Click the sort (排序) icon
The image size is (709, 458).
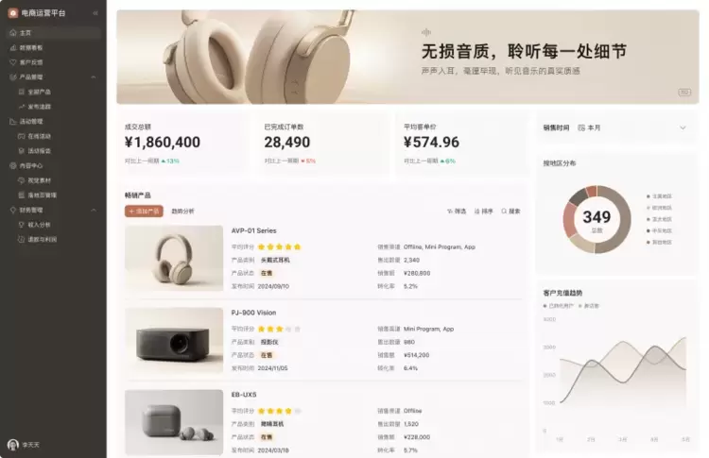476,211
